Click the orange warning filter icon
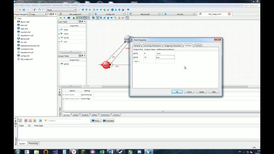274x154 pixels. (35, 121)
